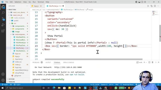
Task: Open App.css file in explorer
Action: pos(18,53)
